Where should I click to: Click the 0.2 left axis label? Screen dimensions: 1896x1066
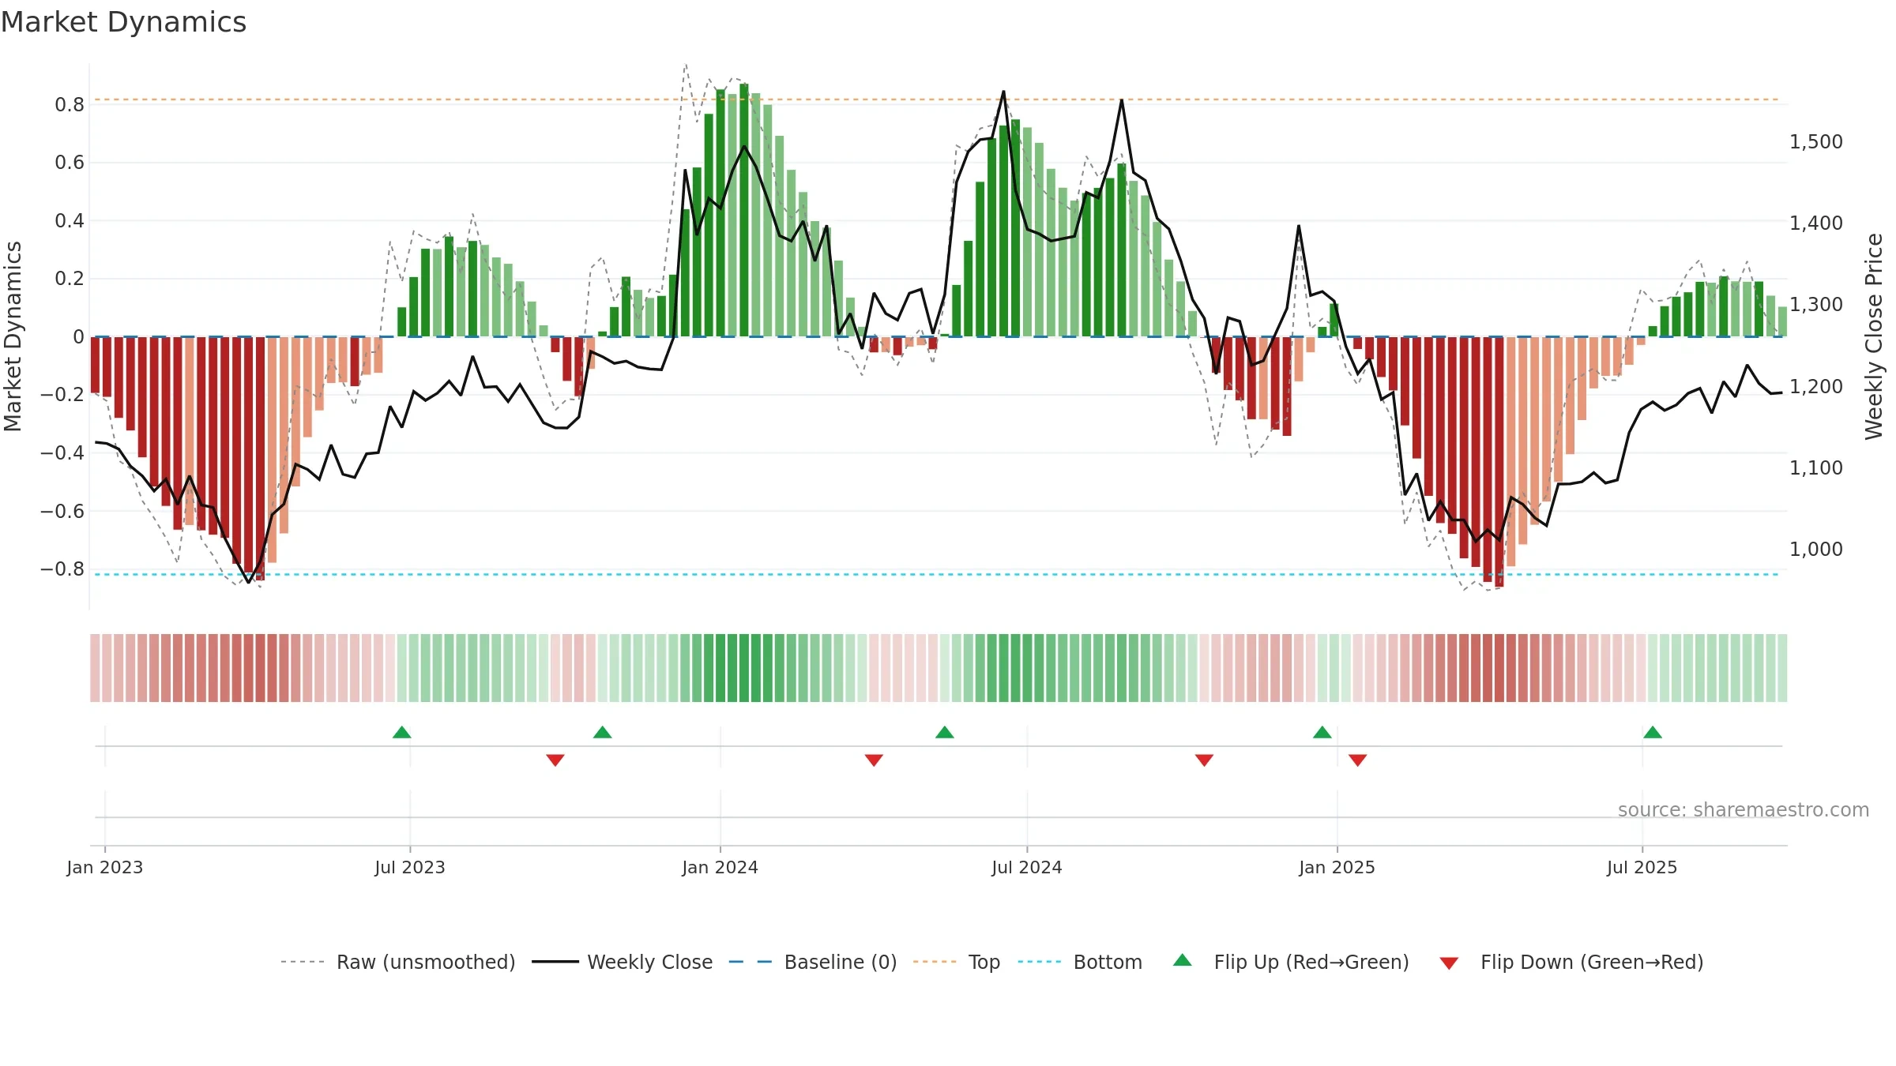point(70,279)
